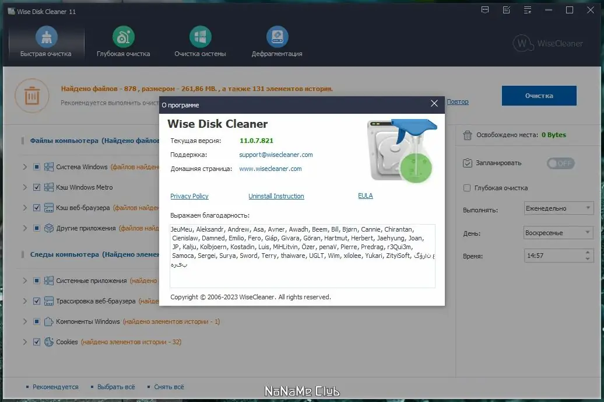Expand the Компоненты Windows row
Screen dimensions: 604x402
click(x=24, y=321)
